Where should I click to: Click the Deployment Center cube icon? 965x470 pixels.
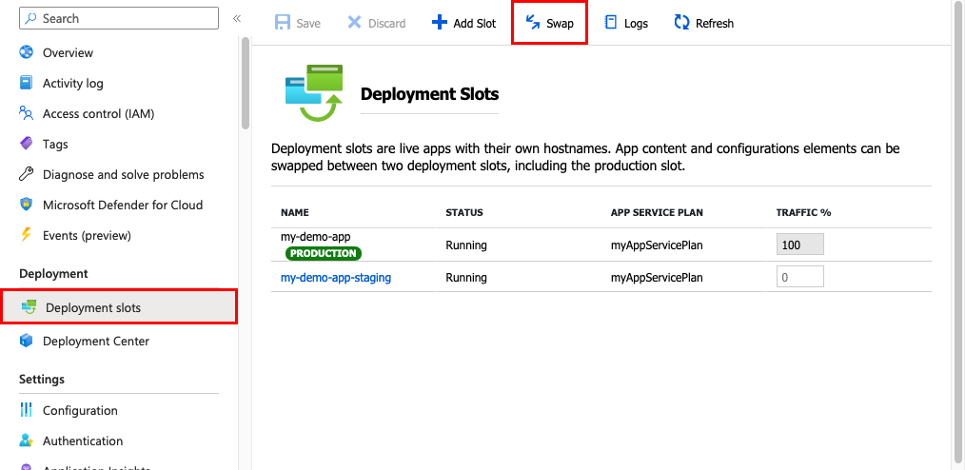pyautogui.click(x=27, y=341)
